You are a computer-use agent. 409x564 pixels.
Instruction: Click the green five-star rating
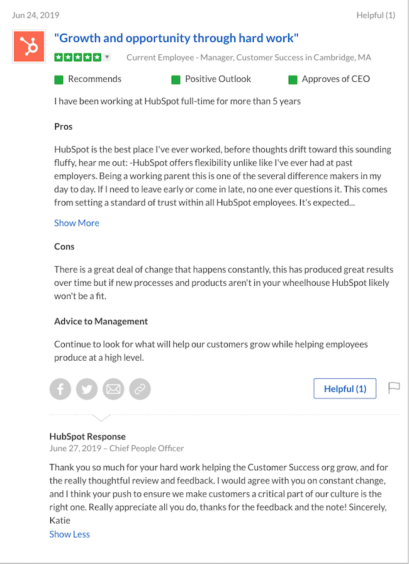coord(77,57)
